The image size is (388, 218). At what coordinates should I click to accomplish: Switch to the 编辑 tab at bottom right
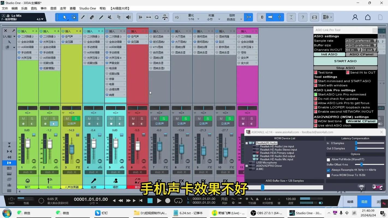pyautogui.click(x=350, y=202)
